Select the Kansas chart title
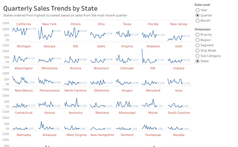 49,113
